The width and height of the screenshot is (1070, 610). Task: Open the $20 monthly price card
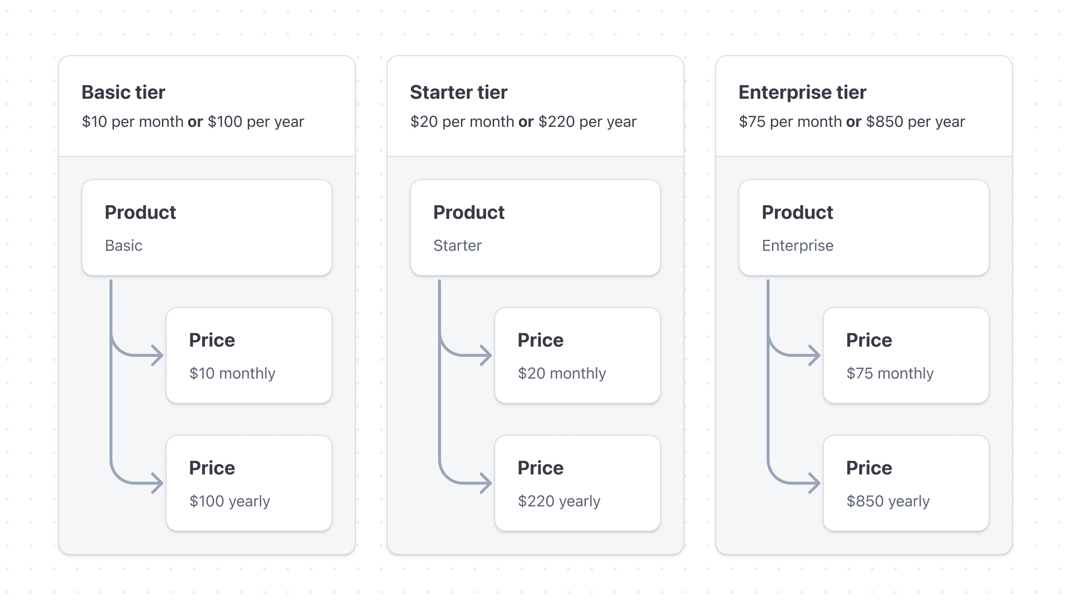coord(577,355)
